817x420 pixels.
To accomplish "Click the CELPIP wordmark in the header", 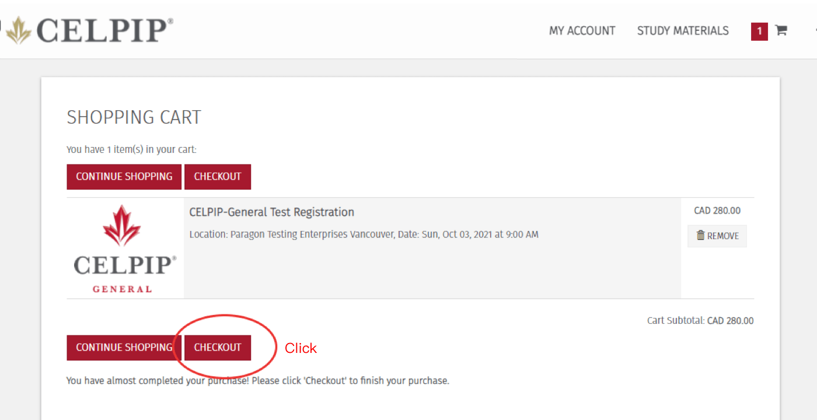I will pos(105,30).
